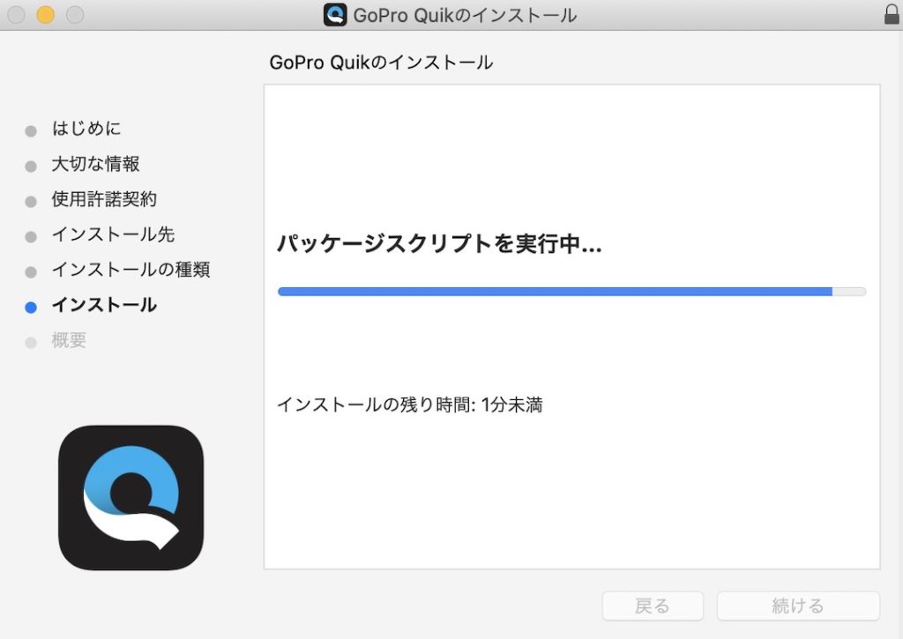Click the remaining time text showing 1分未満
This screenshot has height=639, width=903.
(x=411, y=405)
